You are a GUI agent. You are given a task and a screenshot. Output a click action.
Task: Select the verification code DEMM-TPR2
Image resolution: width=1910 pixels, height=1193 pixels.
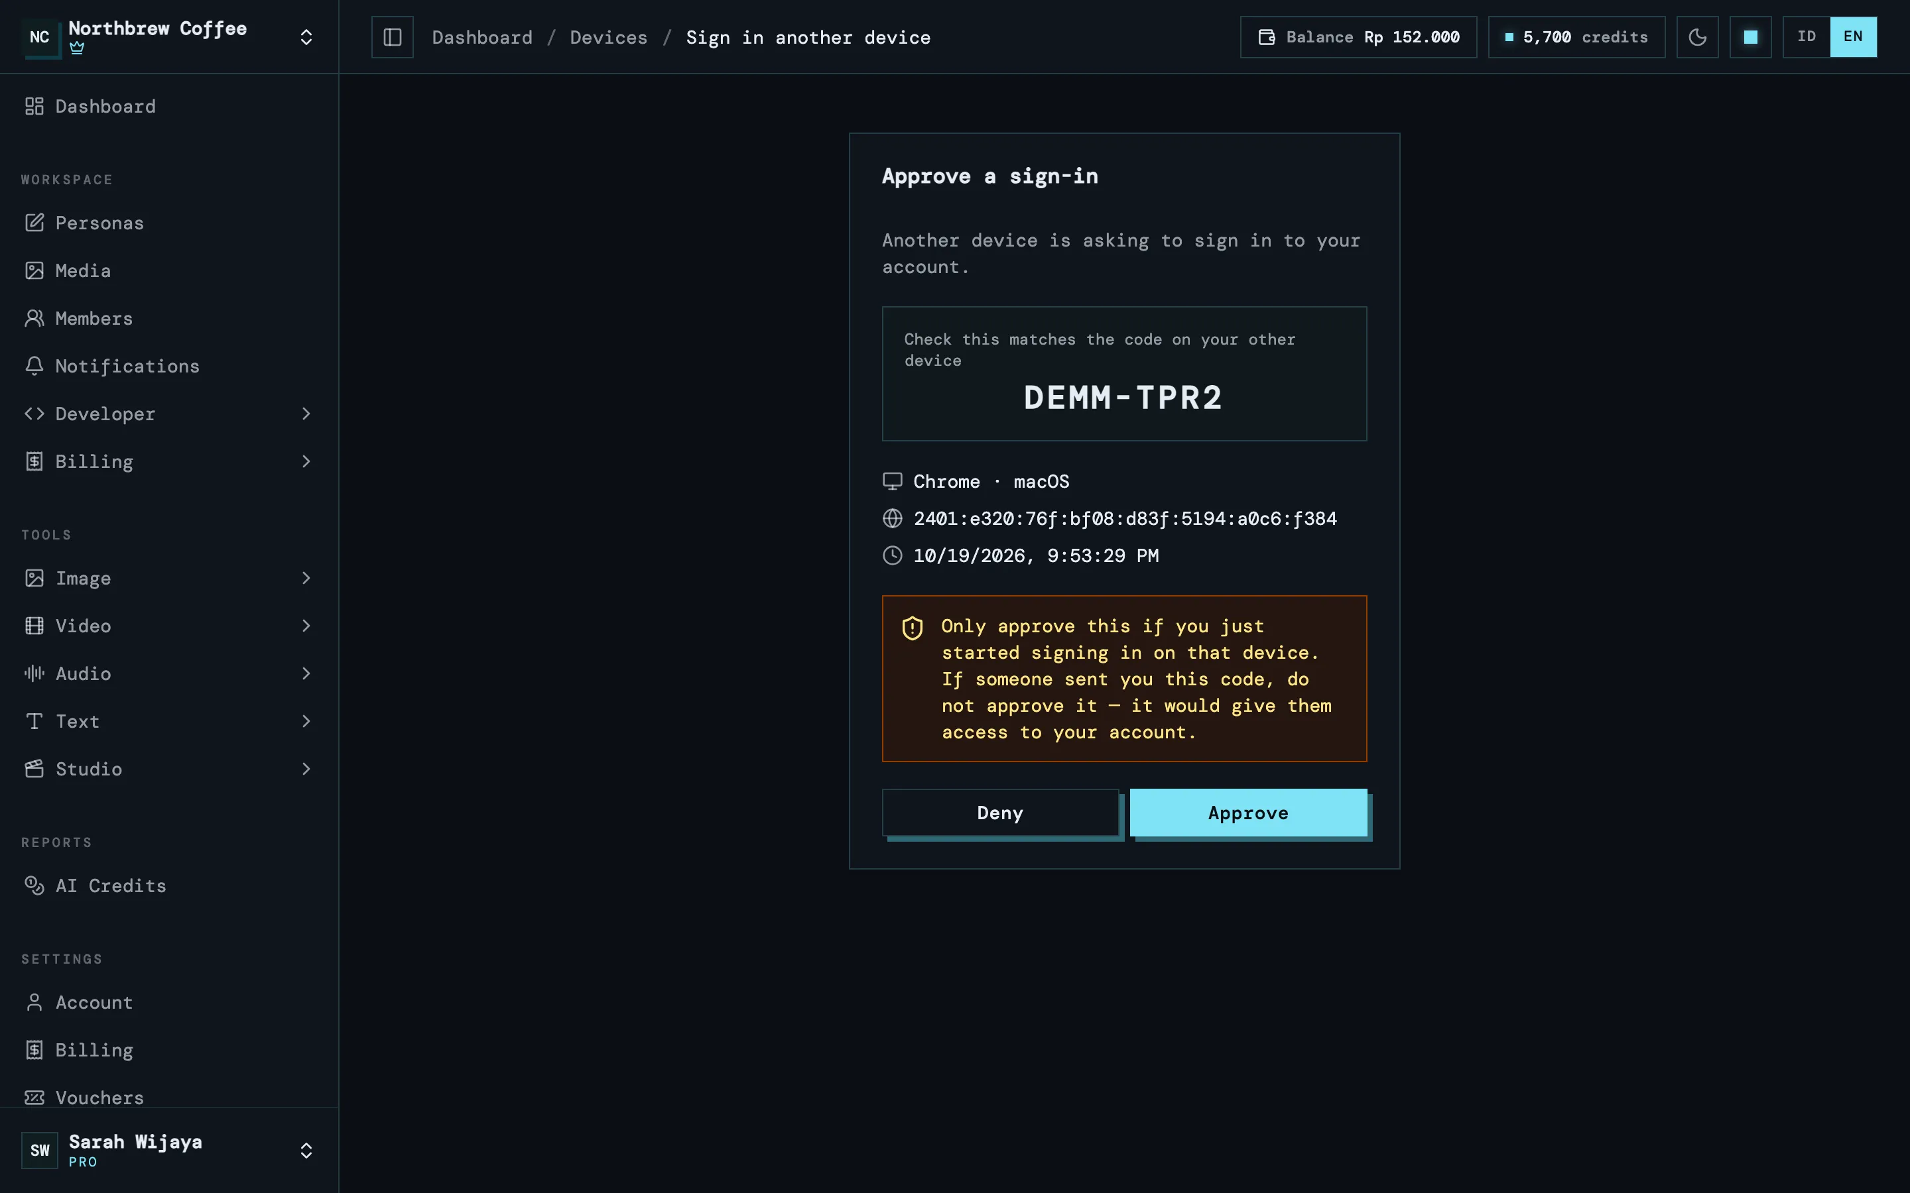(x=1123, y=398)
